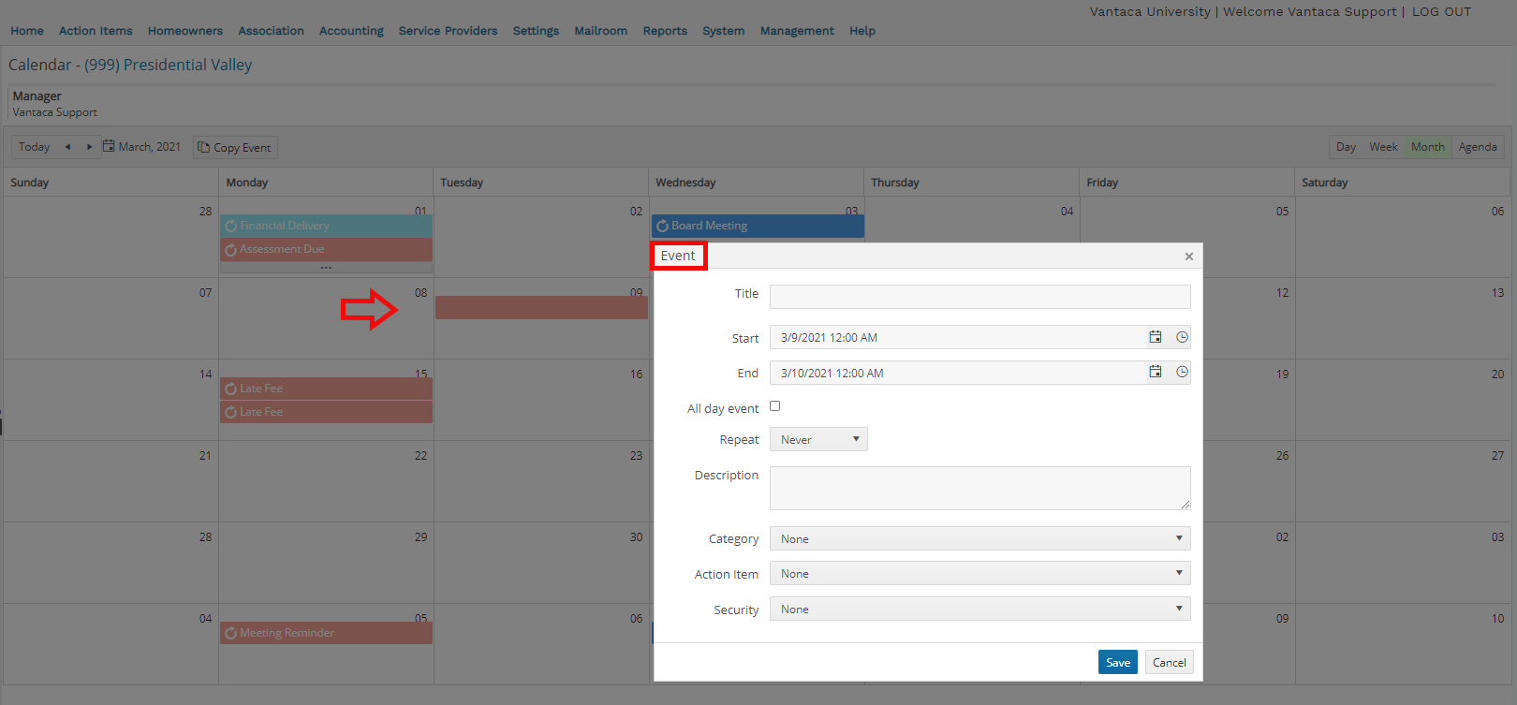Screen dimensions: 1517x705
Task: Switch to Month view
Action: click(1427, 147)
